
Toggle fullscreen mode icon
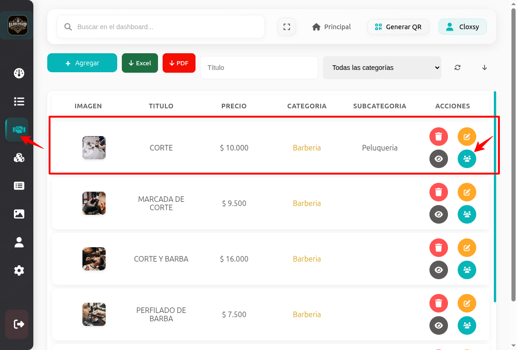[x=287, y=27]
